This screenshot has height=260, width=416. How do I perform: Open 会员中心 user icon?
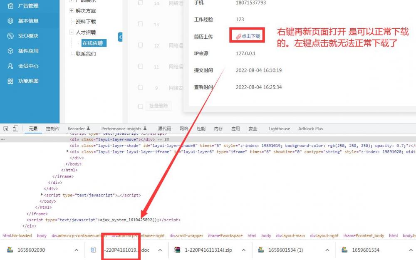click(x=10, y=66)
